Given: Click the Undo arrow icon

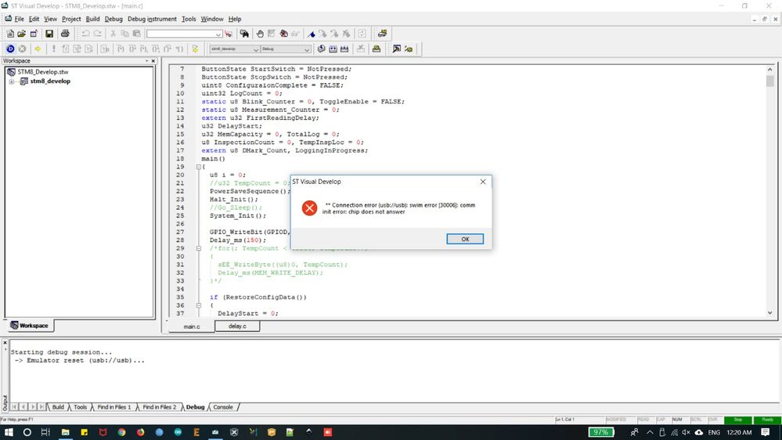Looking at the screenshot, I should pyautogui.click(x=86, y=34).
